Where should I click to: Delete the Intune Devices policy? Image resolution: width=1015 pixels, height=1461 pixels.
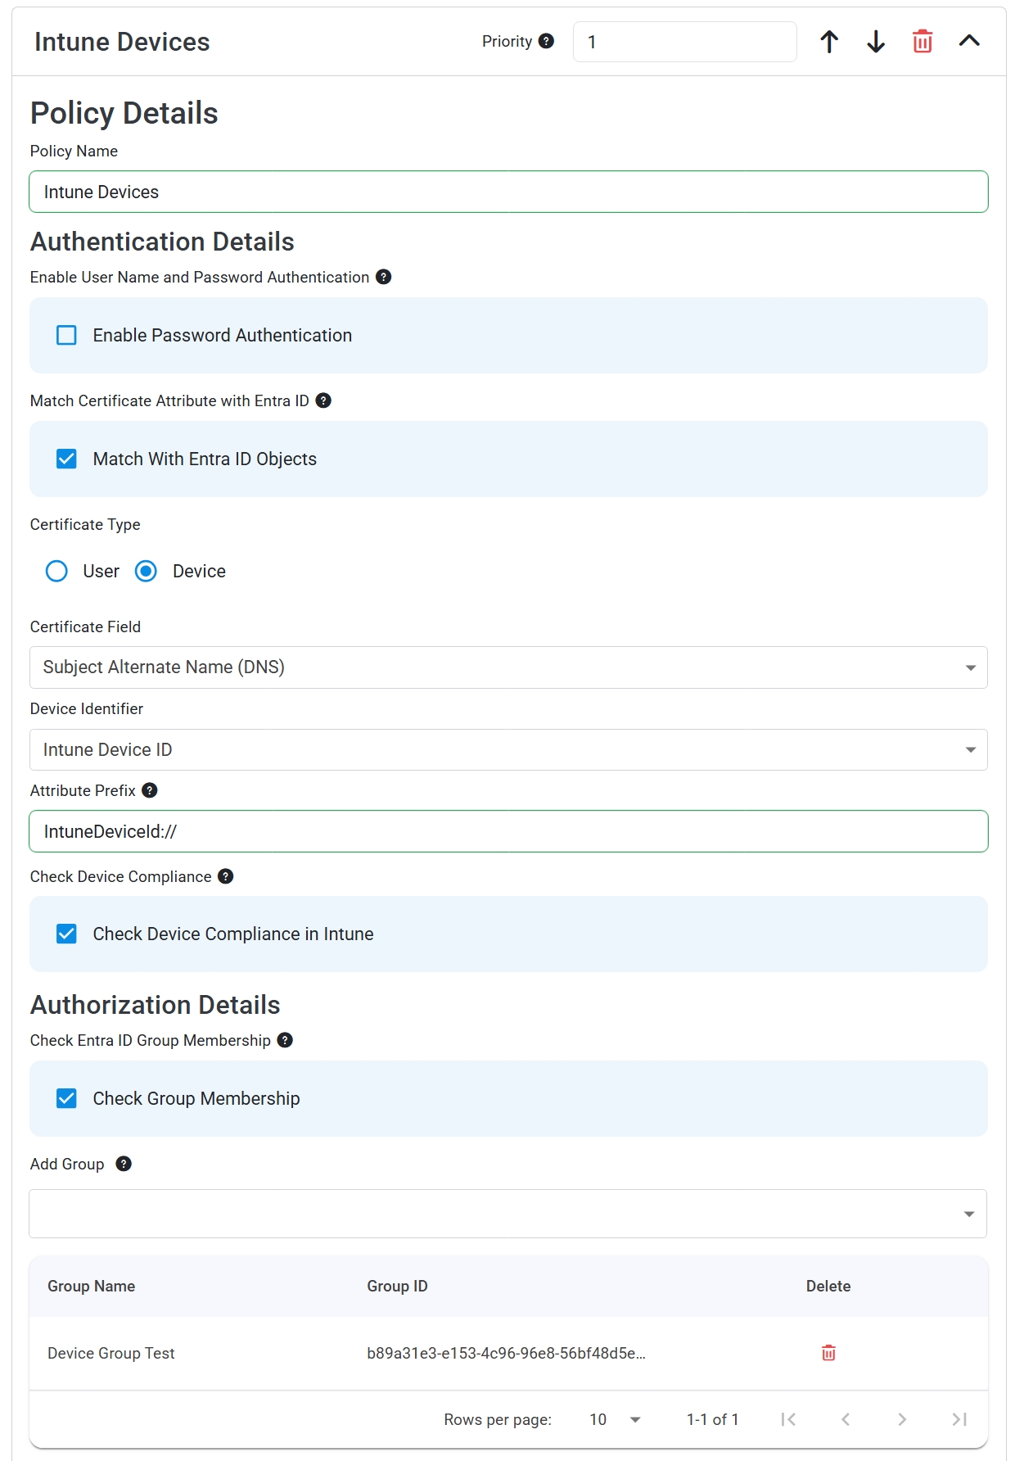pyautogui.click(x=923, y=42)
